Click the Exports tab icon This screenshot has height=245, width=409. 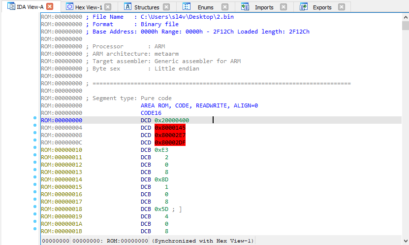pos(303,6)
